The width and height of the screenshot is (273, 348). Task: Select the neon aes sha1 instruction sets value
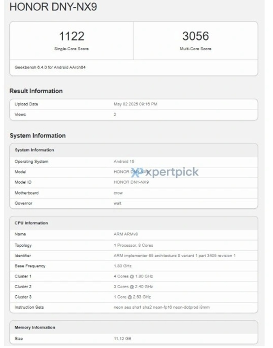tap(162, 307)
